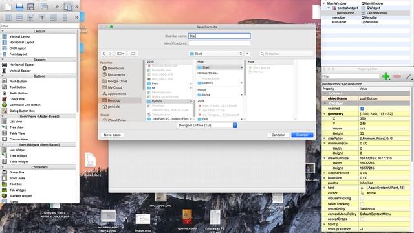
Task: Click the Open Form toolbar icon
Action: click(19, 6)
